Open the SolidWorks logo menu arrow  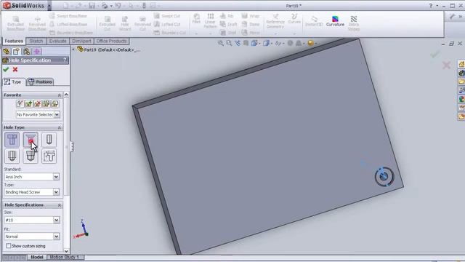click(49, 6)
